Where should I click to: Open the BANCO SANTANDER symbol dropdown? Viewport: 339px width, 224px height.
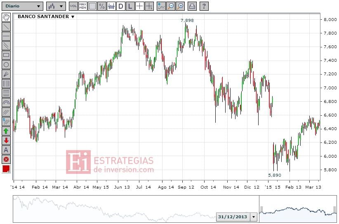pos(46,16)
